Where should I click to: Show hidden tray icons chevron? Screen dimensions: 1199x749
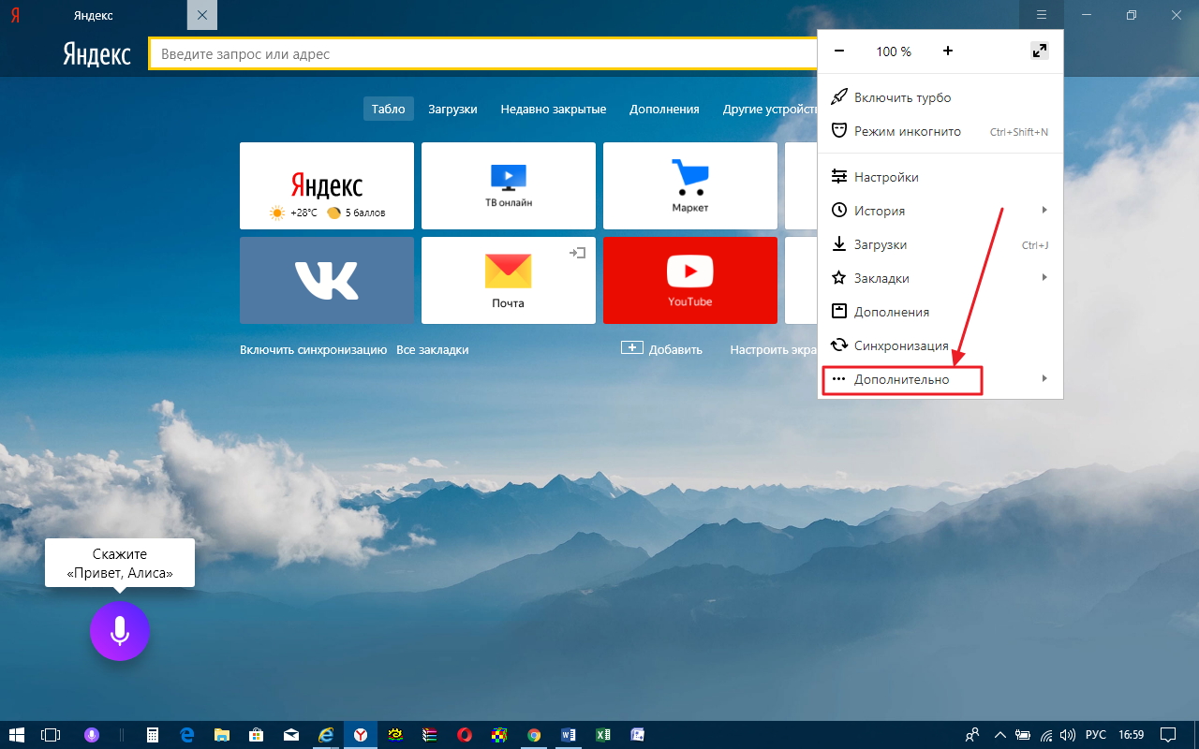point(1000,735)
